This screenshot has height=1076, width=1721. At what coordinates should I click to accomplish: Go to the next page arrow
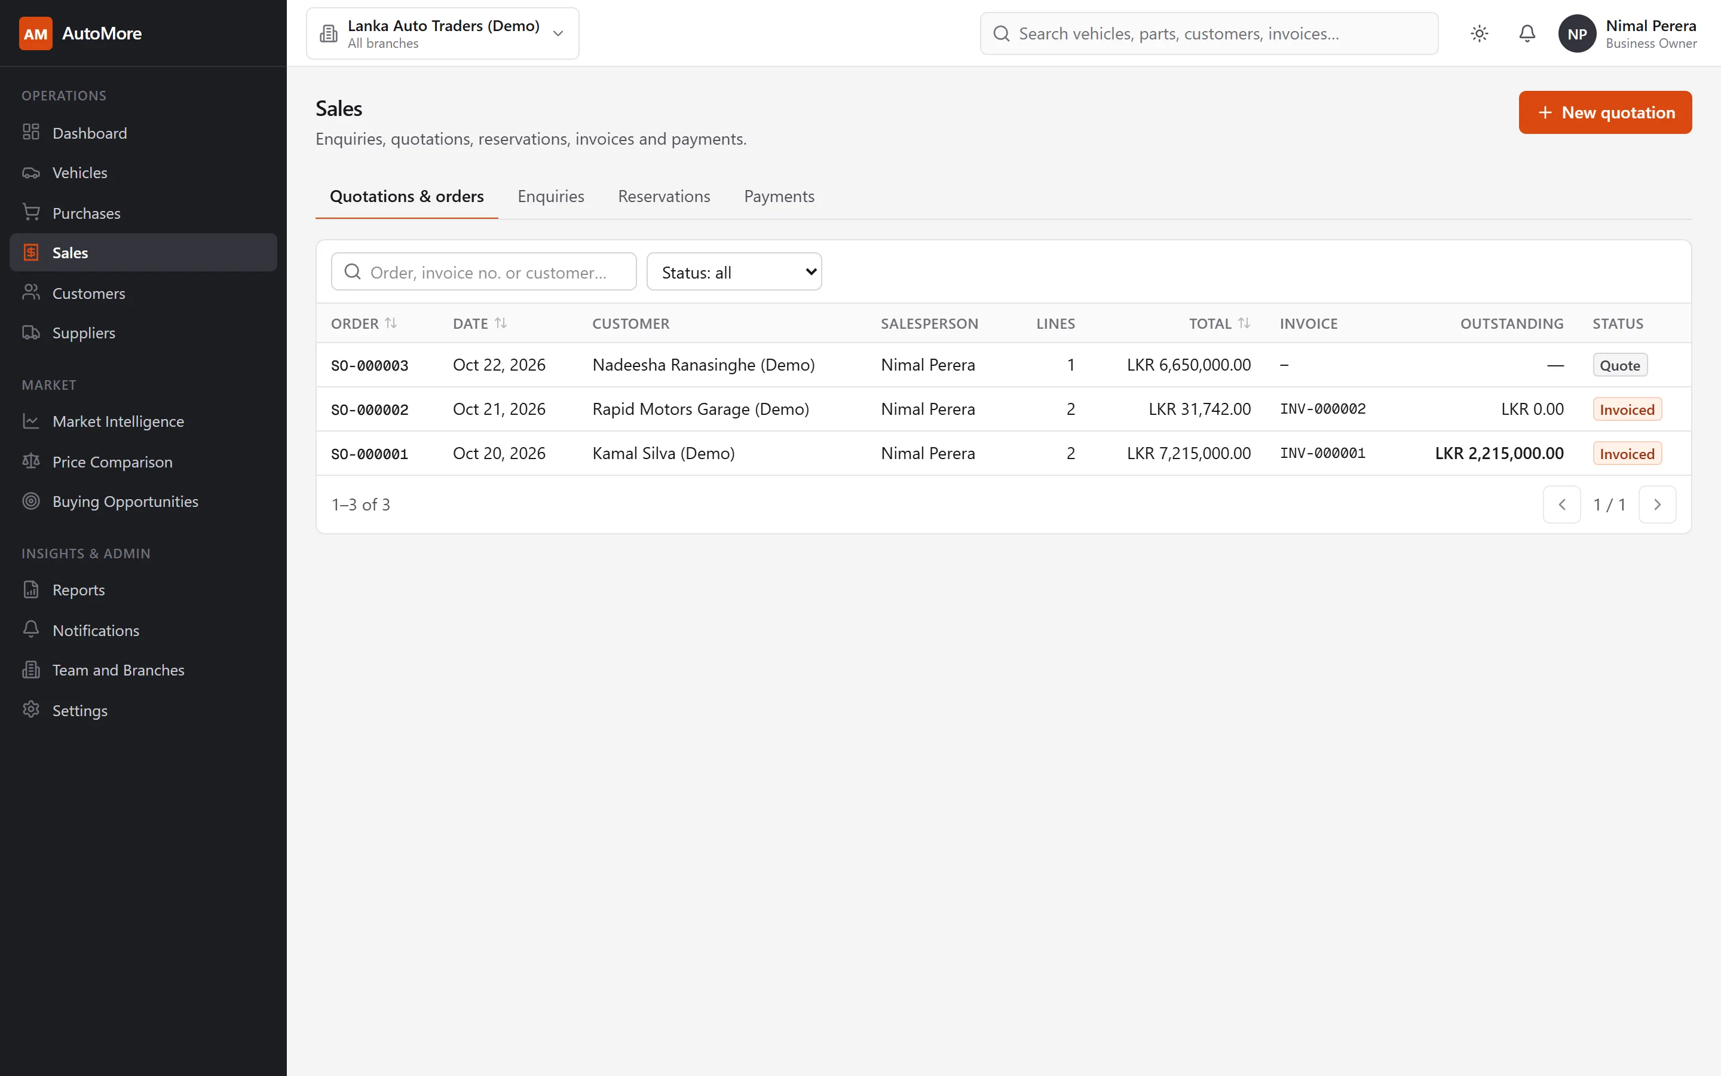click(x=1657, y=505)
